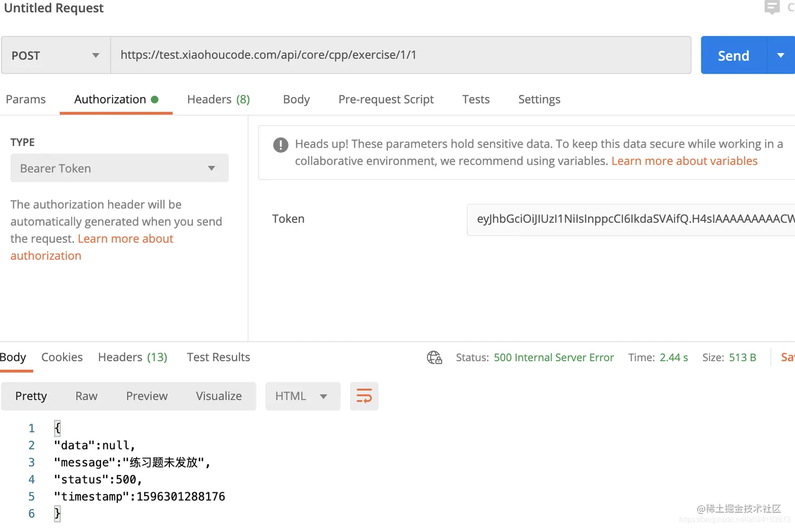Open the comments icon beside the request title
Image resolution: width=795 pixels, height=528 pixels.
[772, 7]
